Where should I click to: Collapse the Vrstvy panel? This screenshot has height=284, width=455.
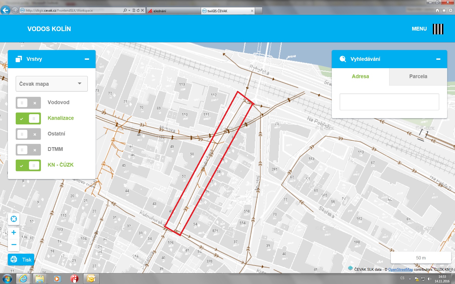click(x=87, y=59)
